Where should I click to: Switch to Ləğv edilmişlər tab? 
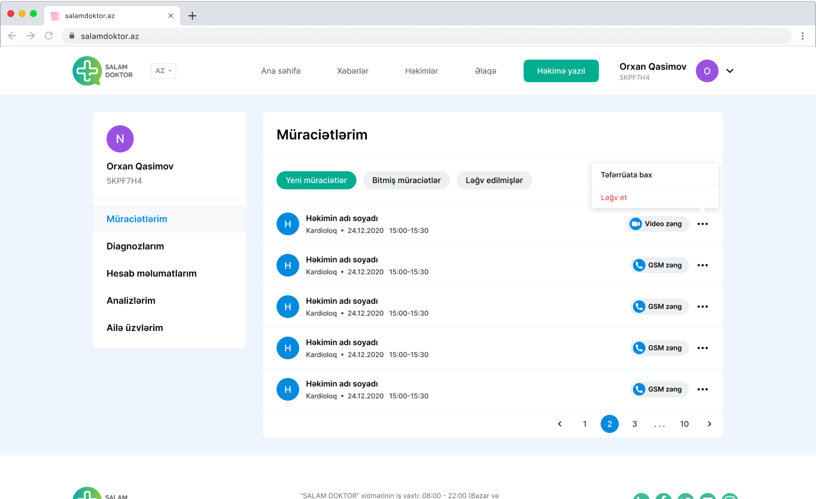pos(494,180)
